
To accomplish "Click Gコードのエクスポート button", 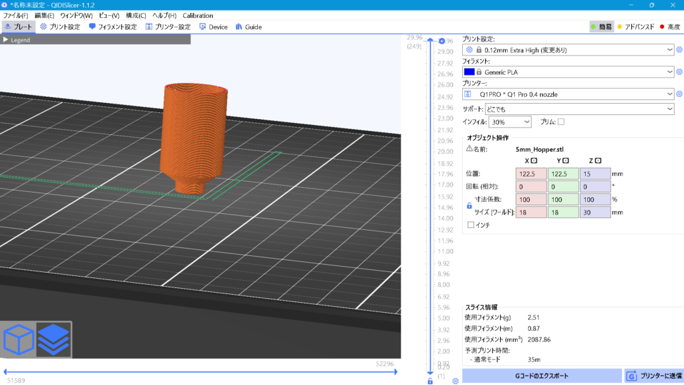I will 540,376.
